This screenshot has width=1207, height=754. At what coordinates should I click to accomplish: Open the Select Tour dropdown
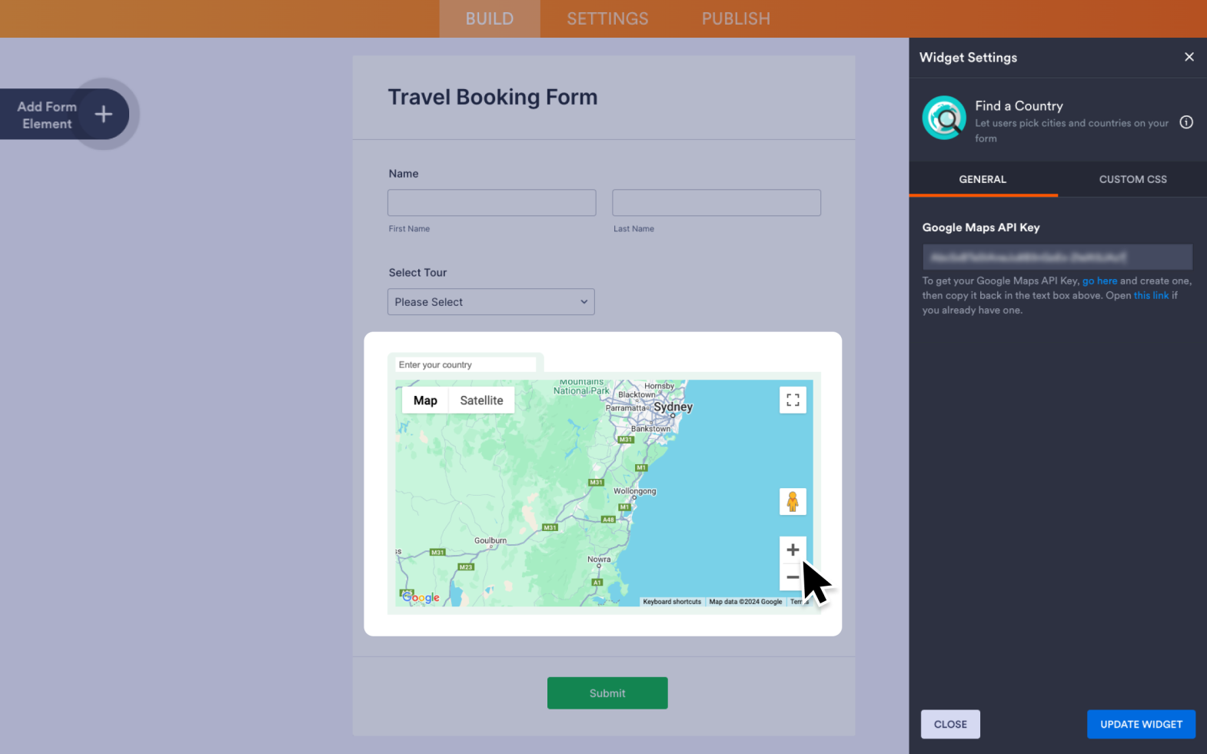pos(490,302)
